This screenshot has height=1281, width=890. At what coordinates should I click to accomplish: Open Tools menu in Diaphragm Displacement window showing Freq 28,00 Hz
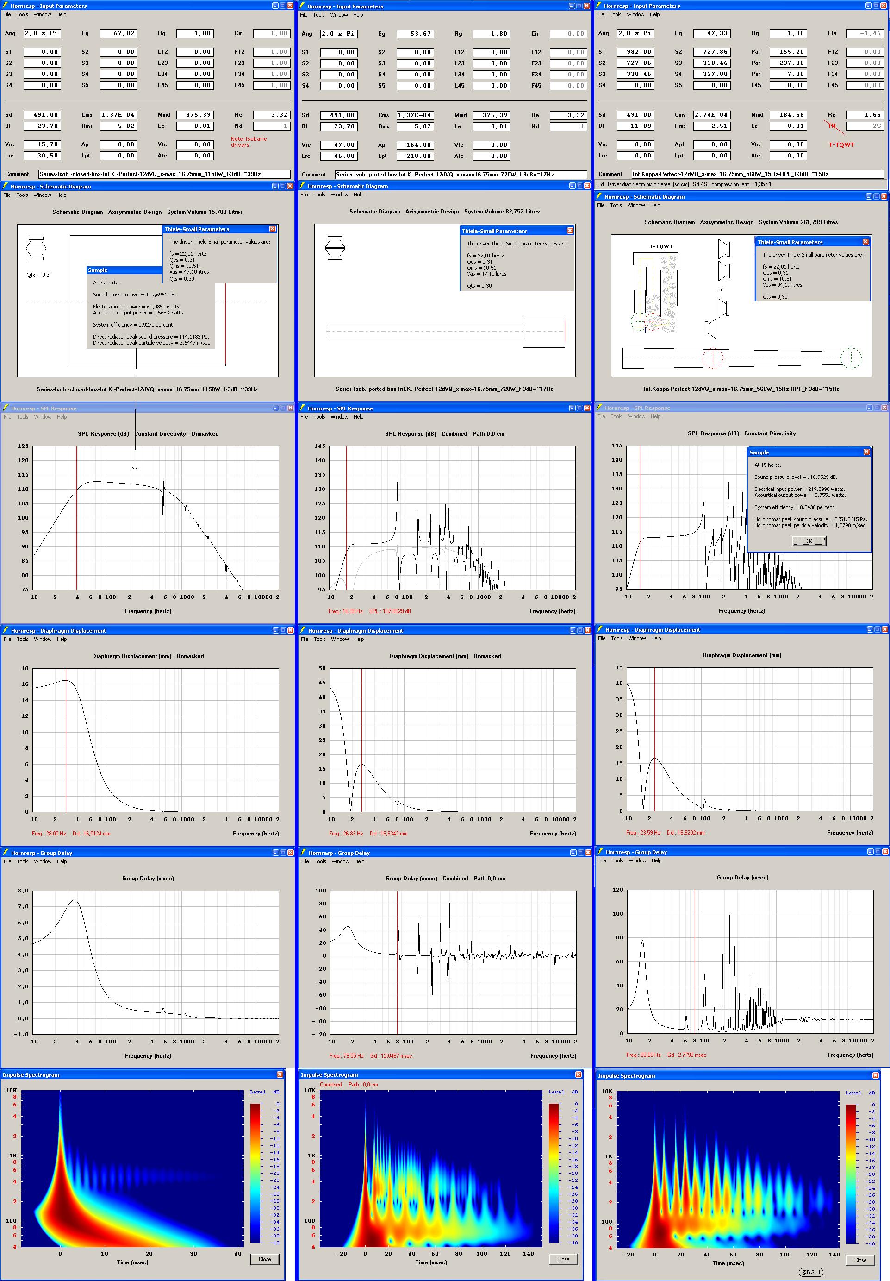(22, 640)
